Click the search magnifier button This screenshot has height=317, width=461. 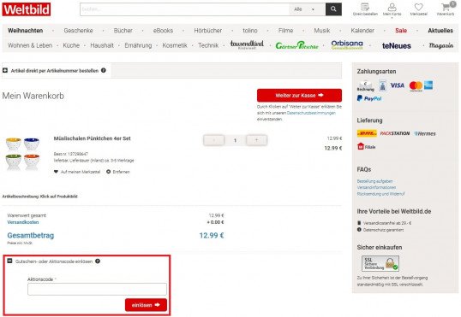click(333, 9)
